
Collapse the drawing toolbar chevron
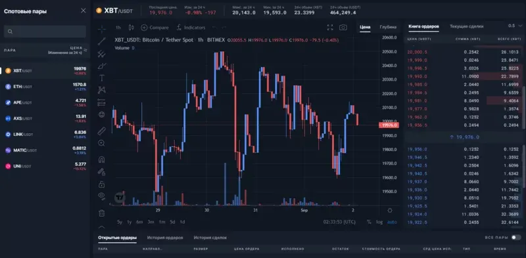point(102,227)
